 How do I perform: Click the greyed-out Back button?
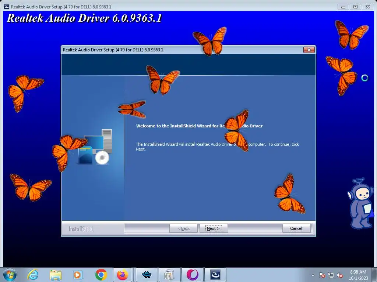coord(183,228)
